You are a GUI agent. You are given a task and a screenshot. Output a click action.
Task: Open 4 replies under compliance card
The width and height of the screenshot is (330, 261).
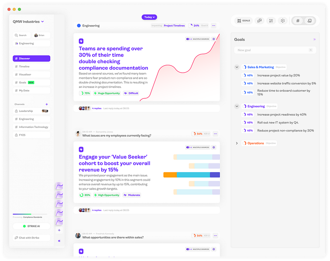click(x=96, y=108)
